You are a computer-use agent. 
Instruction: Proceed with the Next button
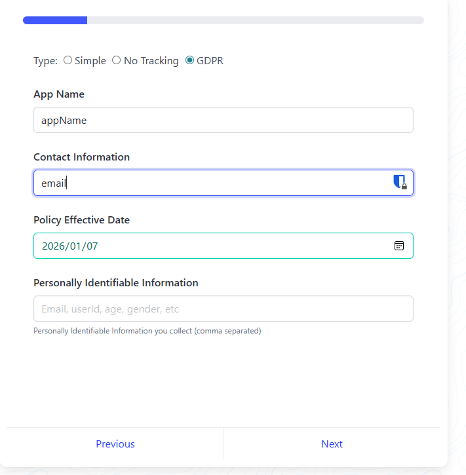coord(332,444)
